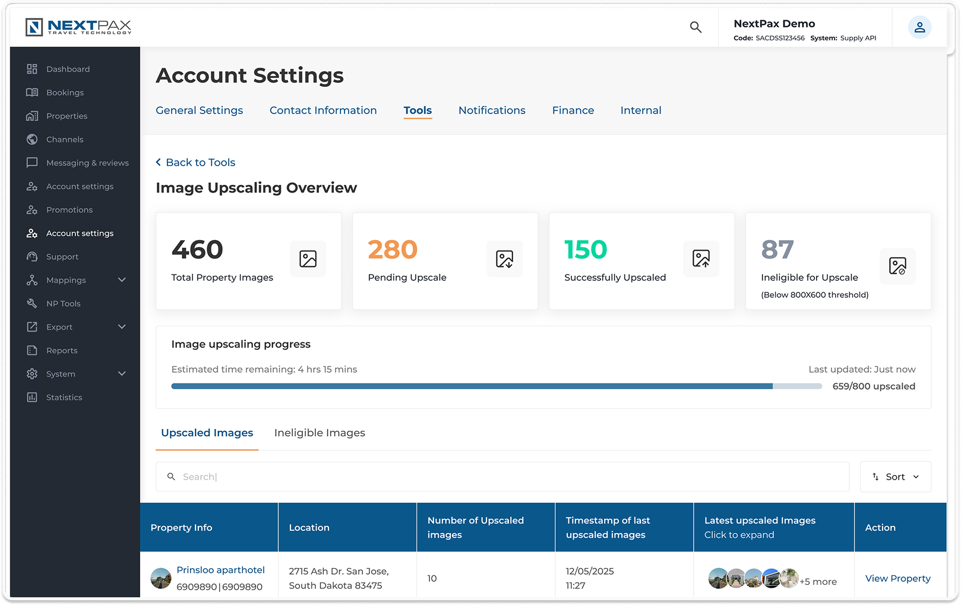The image size is (961, 605).
Task: Open the user profile avatar icon
Action: click(x=919, y=27)
